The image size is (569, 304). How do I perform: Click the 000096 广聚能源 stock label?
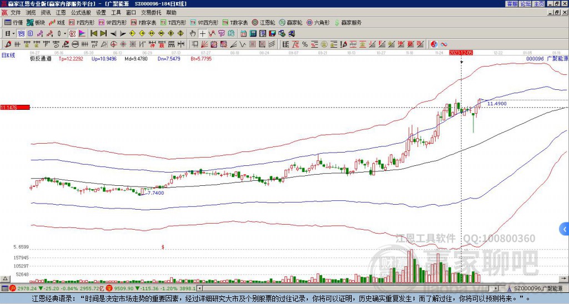pyautogui.click(x=547, y=58)
